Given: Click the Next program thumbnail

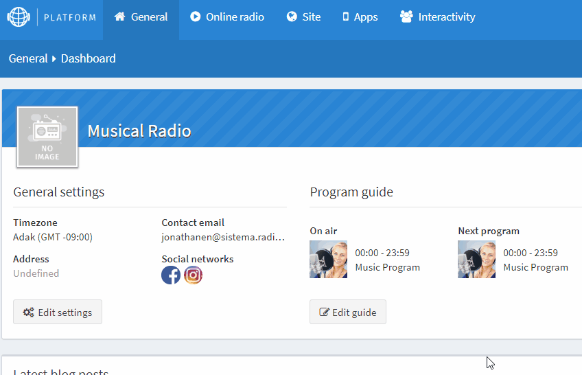Looking at the screenshot, I should 476,259.
